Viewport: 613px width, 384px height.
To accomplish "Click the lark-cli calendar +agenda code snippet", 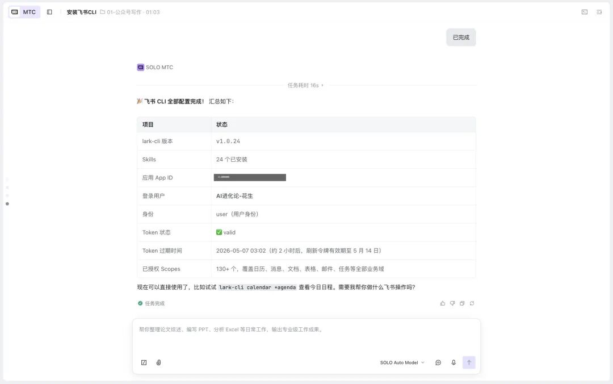I will point(257,287).
